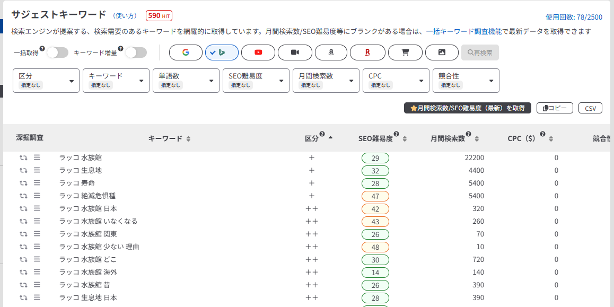Choose the video camera suggest source
This screenshot has height=307, width=614.
pos(295,52)
